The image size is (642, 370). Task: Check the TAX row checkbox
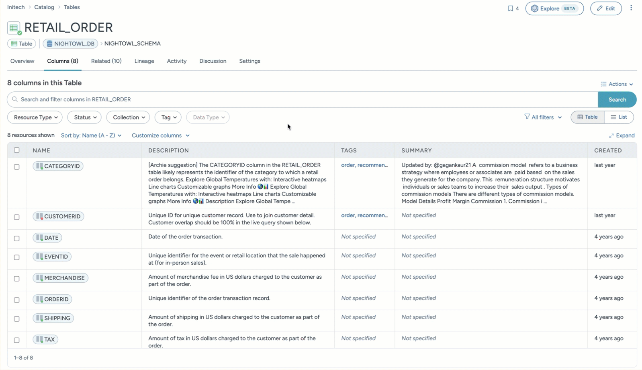coord(16,340)
